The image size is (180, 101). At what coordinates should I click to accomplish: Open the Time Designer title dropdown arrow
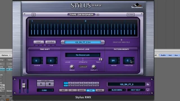(x=98, y=15)
